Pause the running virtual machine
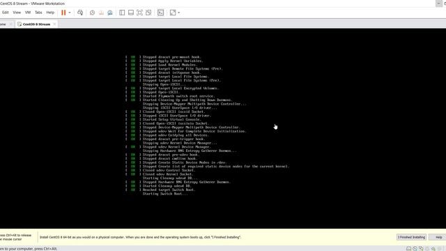This screenshot has width=446, height=251. pyautogui.click(x=63, y=13)
